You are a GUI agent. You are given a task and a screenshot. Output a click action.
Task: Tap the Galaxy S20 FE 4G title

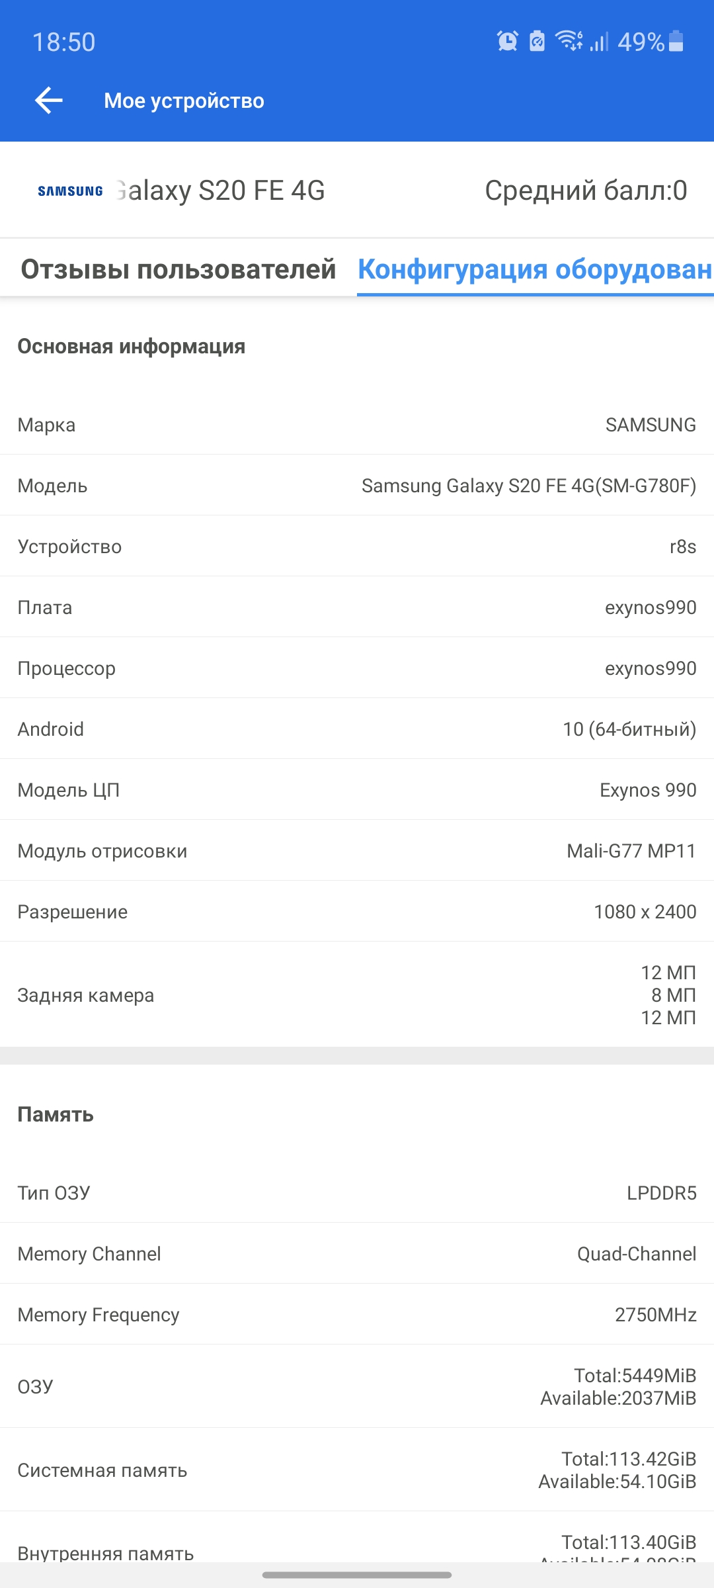pyautogui.click(x=221, y=191)
